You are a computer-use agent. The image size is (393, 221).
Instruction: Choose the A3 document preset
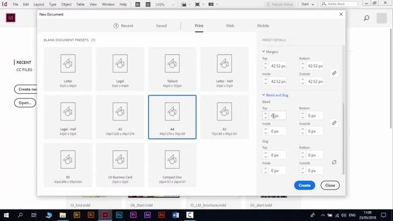tap(224, 117)
